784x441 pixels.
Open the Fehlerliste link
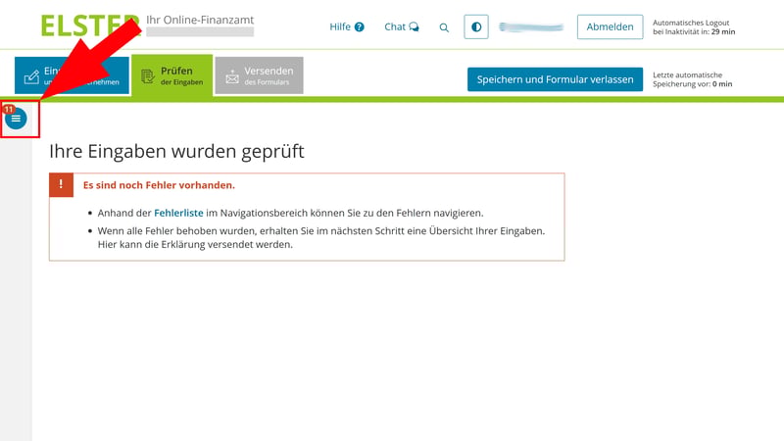click(x=178, y=213)
